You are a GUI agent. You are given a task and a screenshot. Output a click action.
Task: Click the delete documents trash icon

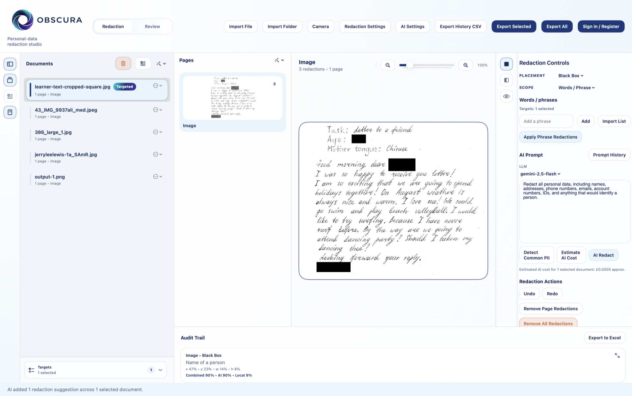tap(123, 63)
